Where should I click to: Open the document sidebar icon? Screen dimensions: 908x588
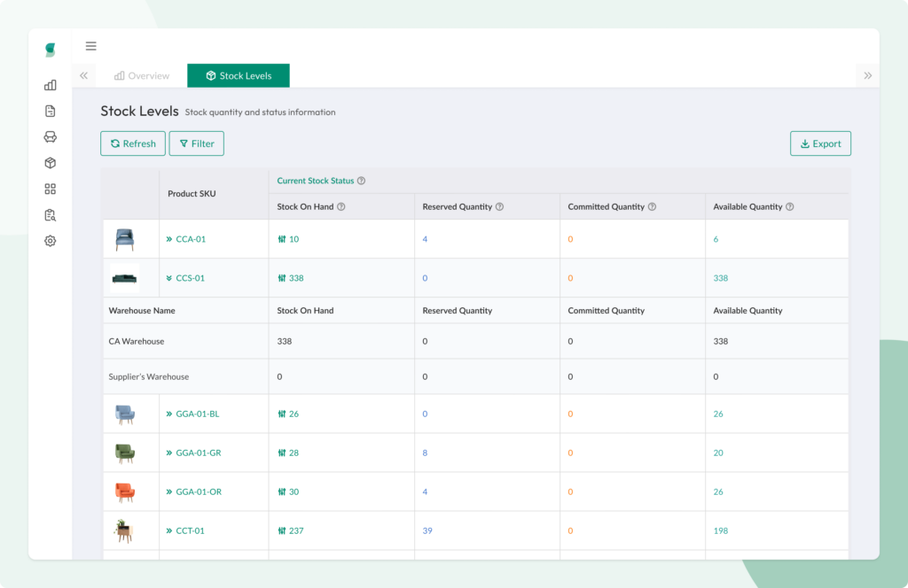[51, 111]
